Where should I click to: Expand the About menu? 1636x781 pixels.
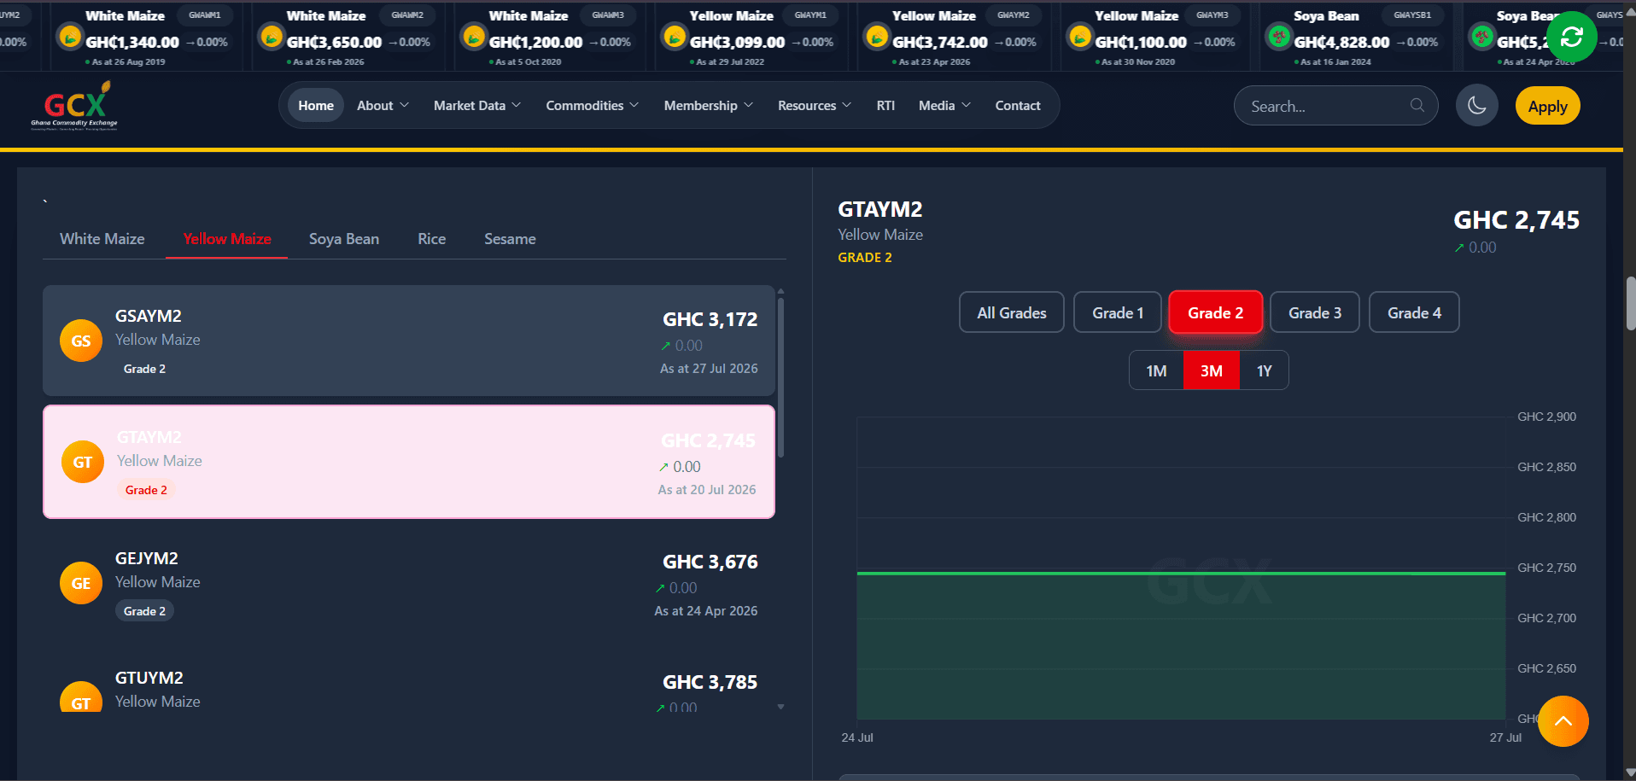(x=383, y=106)
